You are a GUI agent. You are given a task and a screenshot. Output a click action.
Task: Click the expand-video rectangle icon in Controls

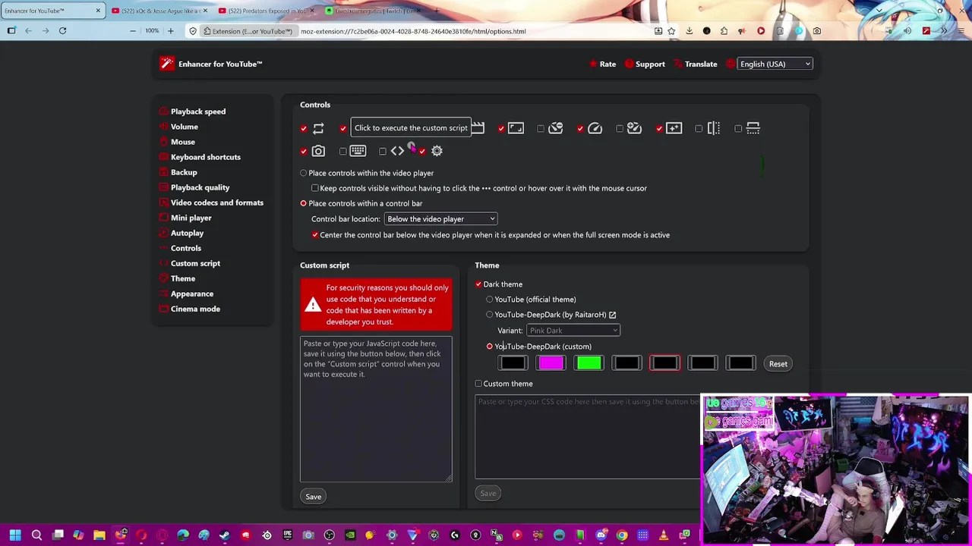(516, 128)
